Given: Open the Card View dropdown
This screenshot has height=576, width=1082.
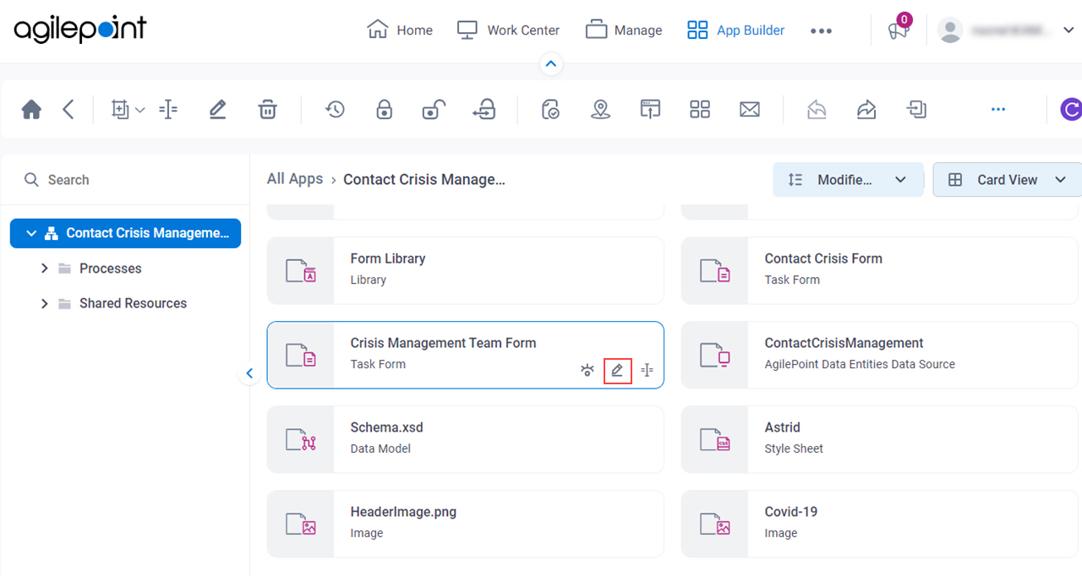Looking at the screenshot, I should pos(1007,180).
